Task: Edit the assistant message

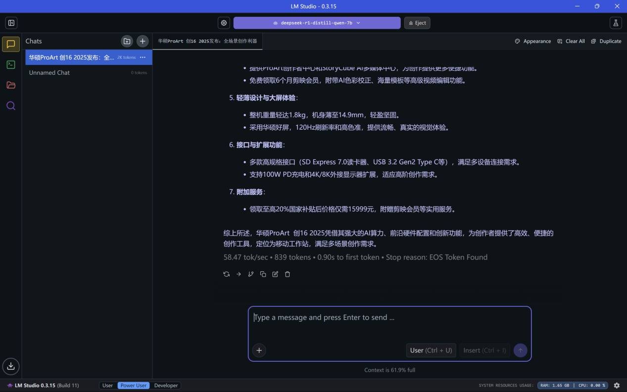Action: click(275, 274)
